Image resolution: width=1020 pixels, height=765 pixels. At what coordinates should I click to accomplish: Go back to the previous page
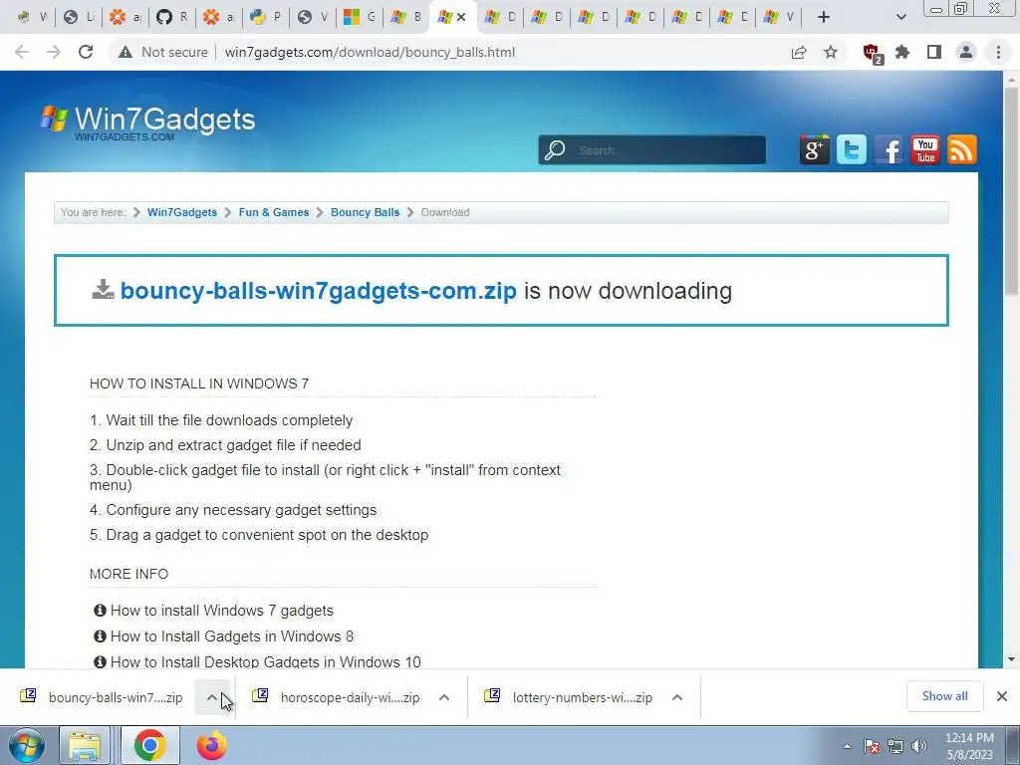(22, 52)
